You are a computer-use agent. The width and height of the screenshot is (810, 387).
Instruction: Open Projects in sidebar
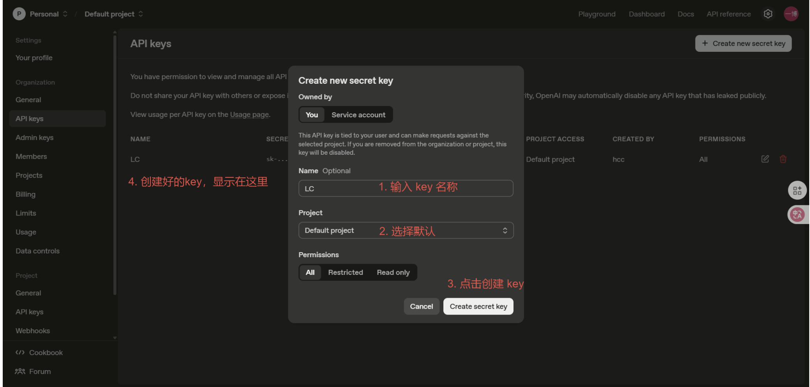[58, 175]
